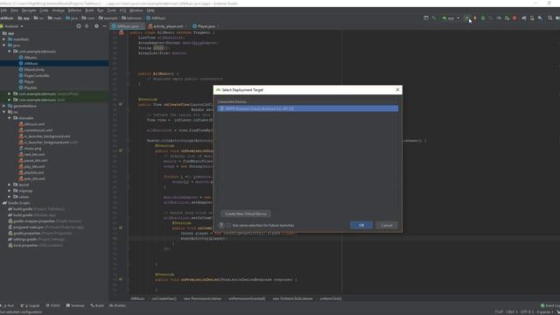Click OK in Select Deployment Target
Viewport: 560px width, 315px height.
click(x=361, y=226)
